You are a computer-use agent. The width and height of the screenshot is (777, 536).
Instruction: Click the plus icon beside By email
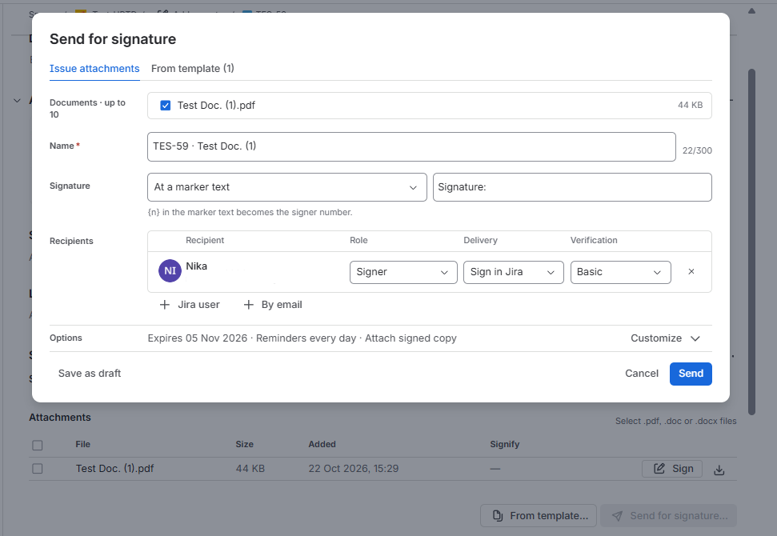pyautogui.click(x=248, y=305)
